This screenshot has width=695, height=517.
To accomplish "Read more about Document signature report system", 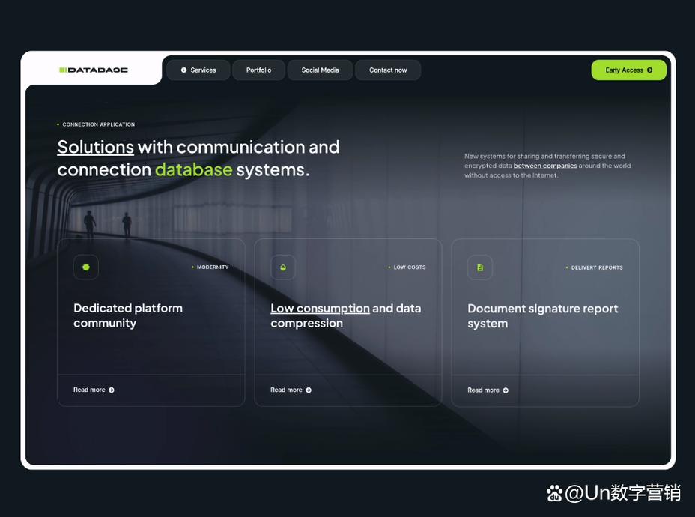I will (x=488, y=390).
